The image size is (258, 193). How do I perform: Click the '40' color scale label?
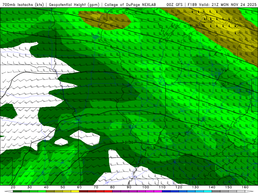(46, 187)
